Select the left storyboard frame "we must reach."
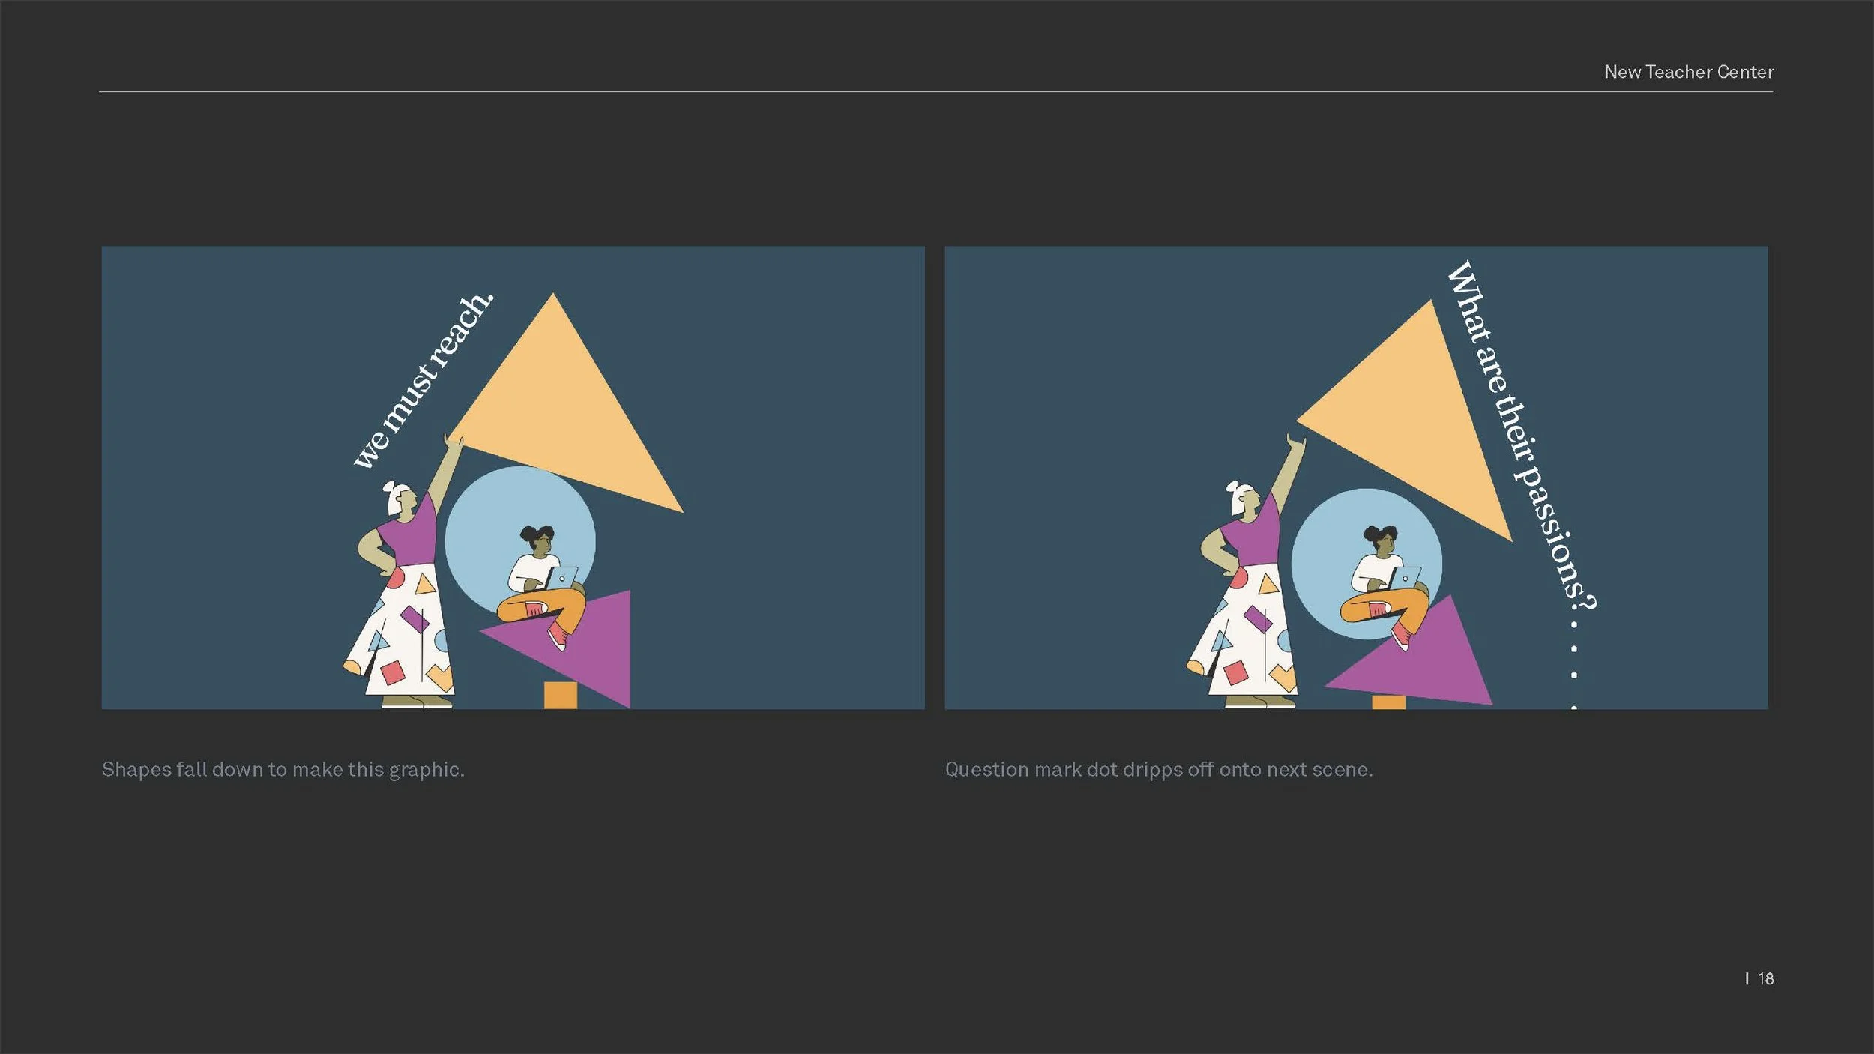The height and width of the screenshot is (1054, 1874). [x=513, y=478]
